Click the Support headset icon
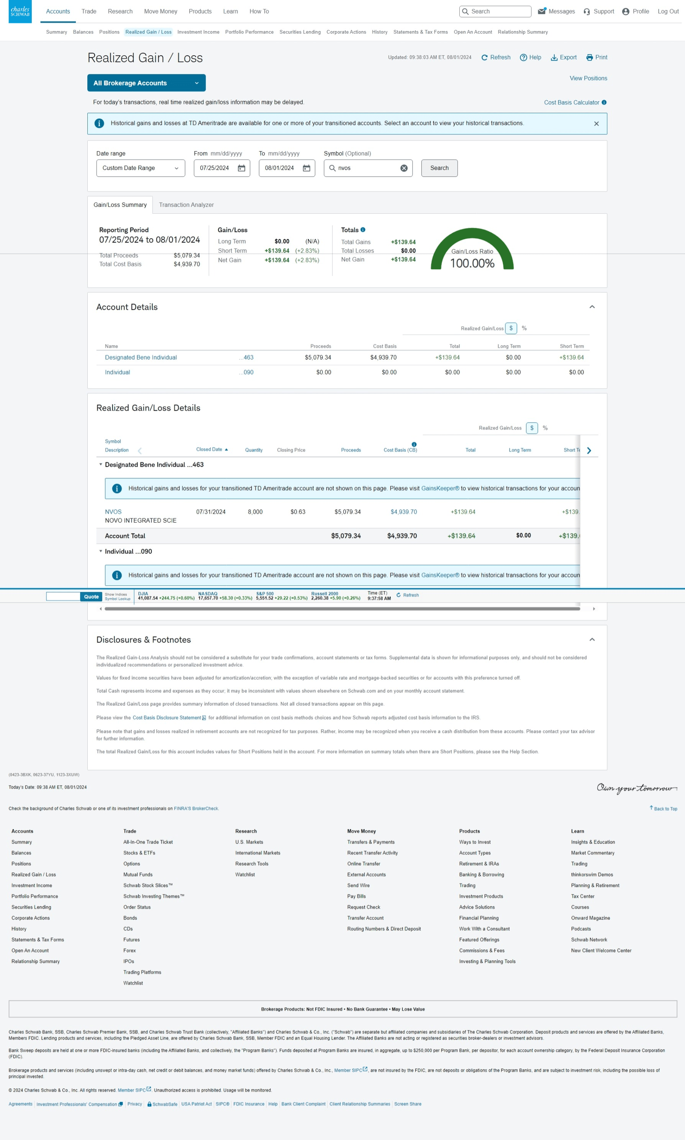The image size is (685, 1140). point(587,12)
